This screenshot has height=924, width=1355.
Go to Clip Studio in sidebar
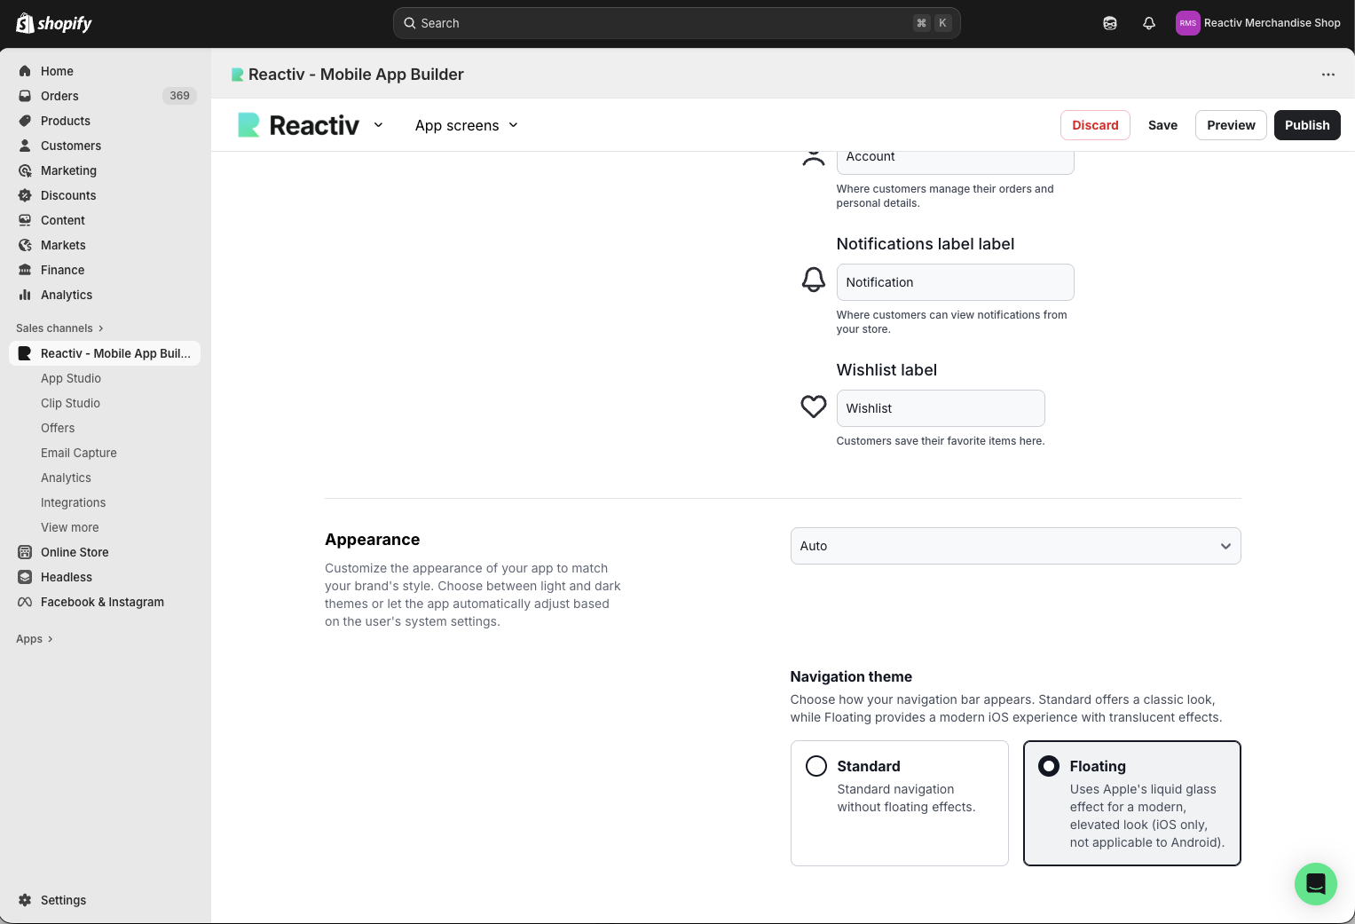click(70, 403)
